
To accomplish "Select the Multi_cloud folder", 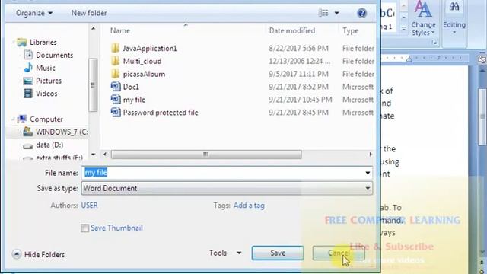I will click(142, 61).
